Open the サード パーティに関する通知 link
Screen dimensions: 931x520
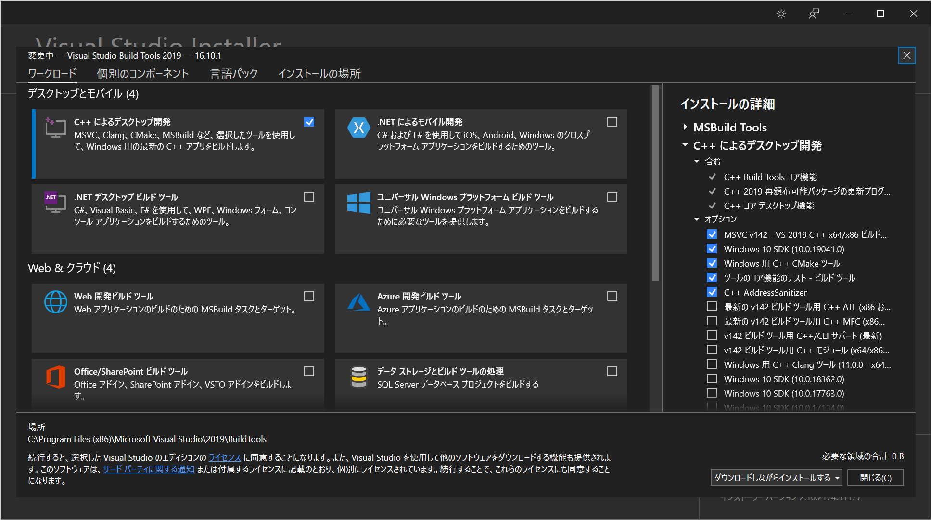tap(149, 469)
